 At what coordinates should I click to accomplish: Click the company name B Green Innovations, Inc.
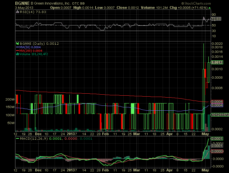coord(51,3)
